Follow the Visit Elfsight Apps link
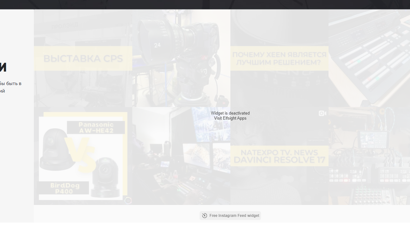Viewport: 410px width, 242px height. point(230,118)
